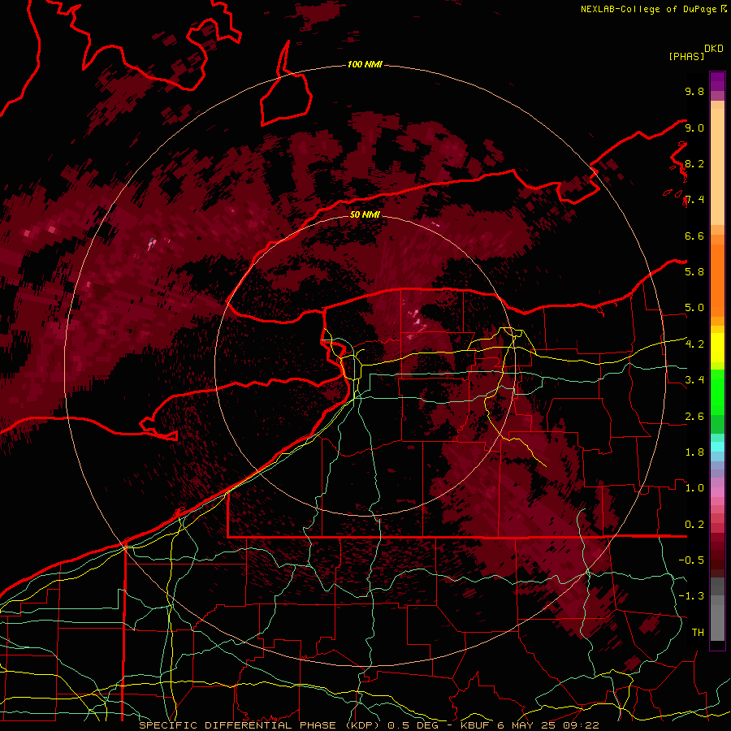Click the cyan band of the color scale

[x=717, y=447]
